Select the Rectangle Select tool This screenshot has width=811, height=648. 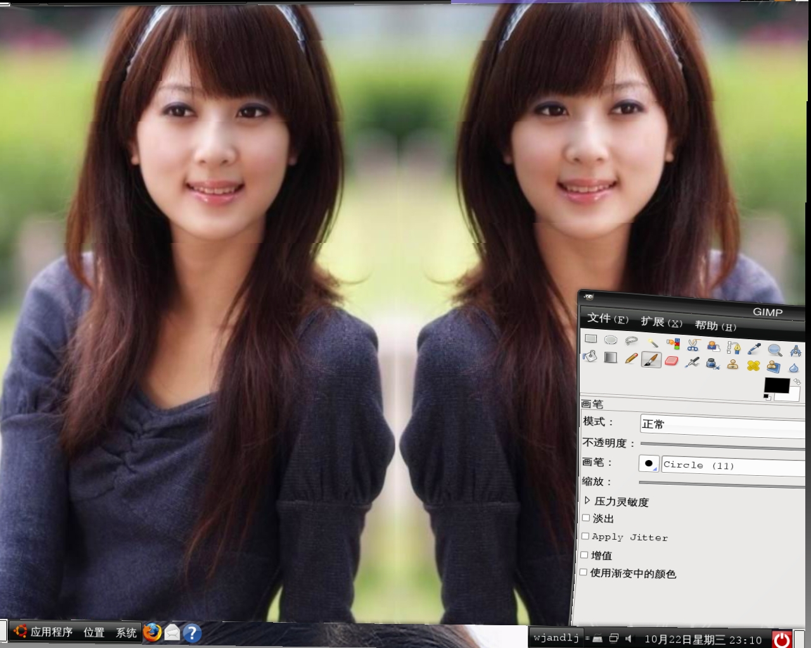591,339
